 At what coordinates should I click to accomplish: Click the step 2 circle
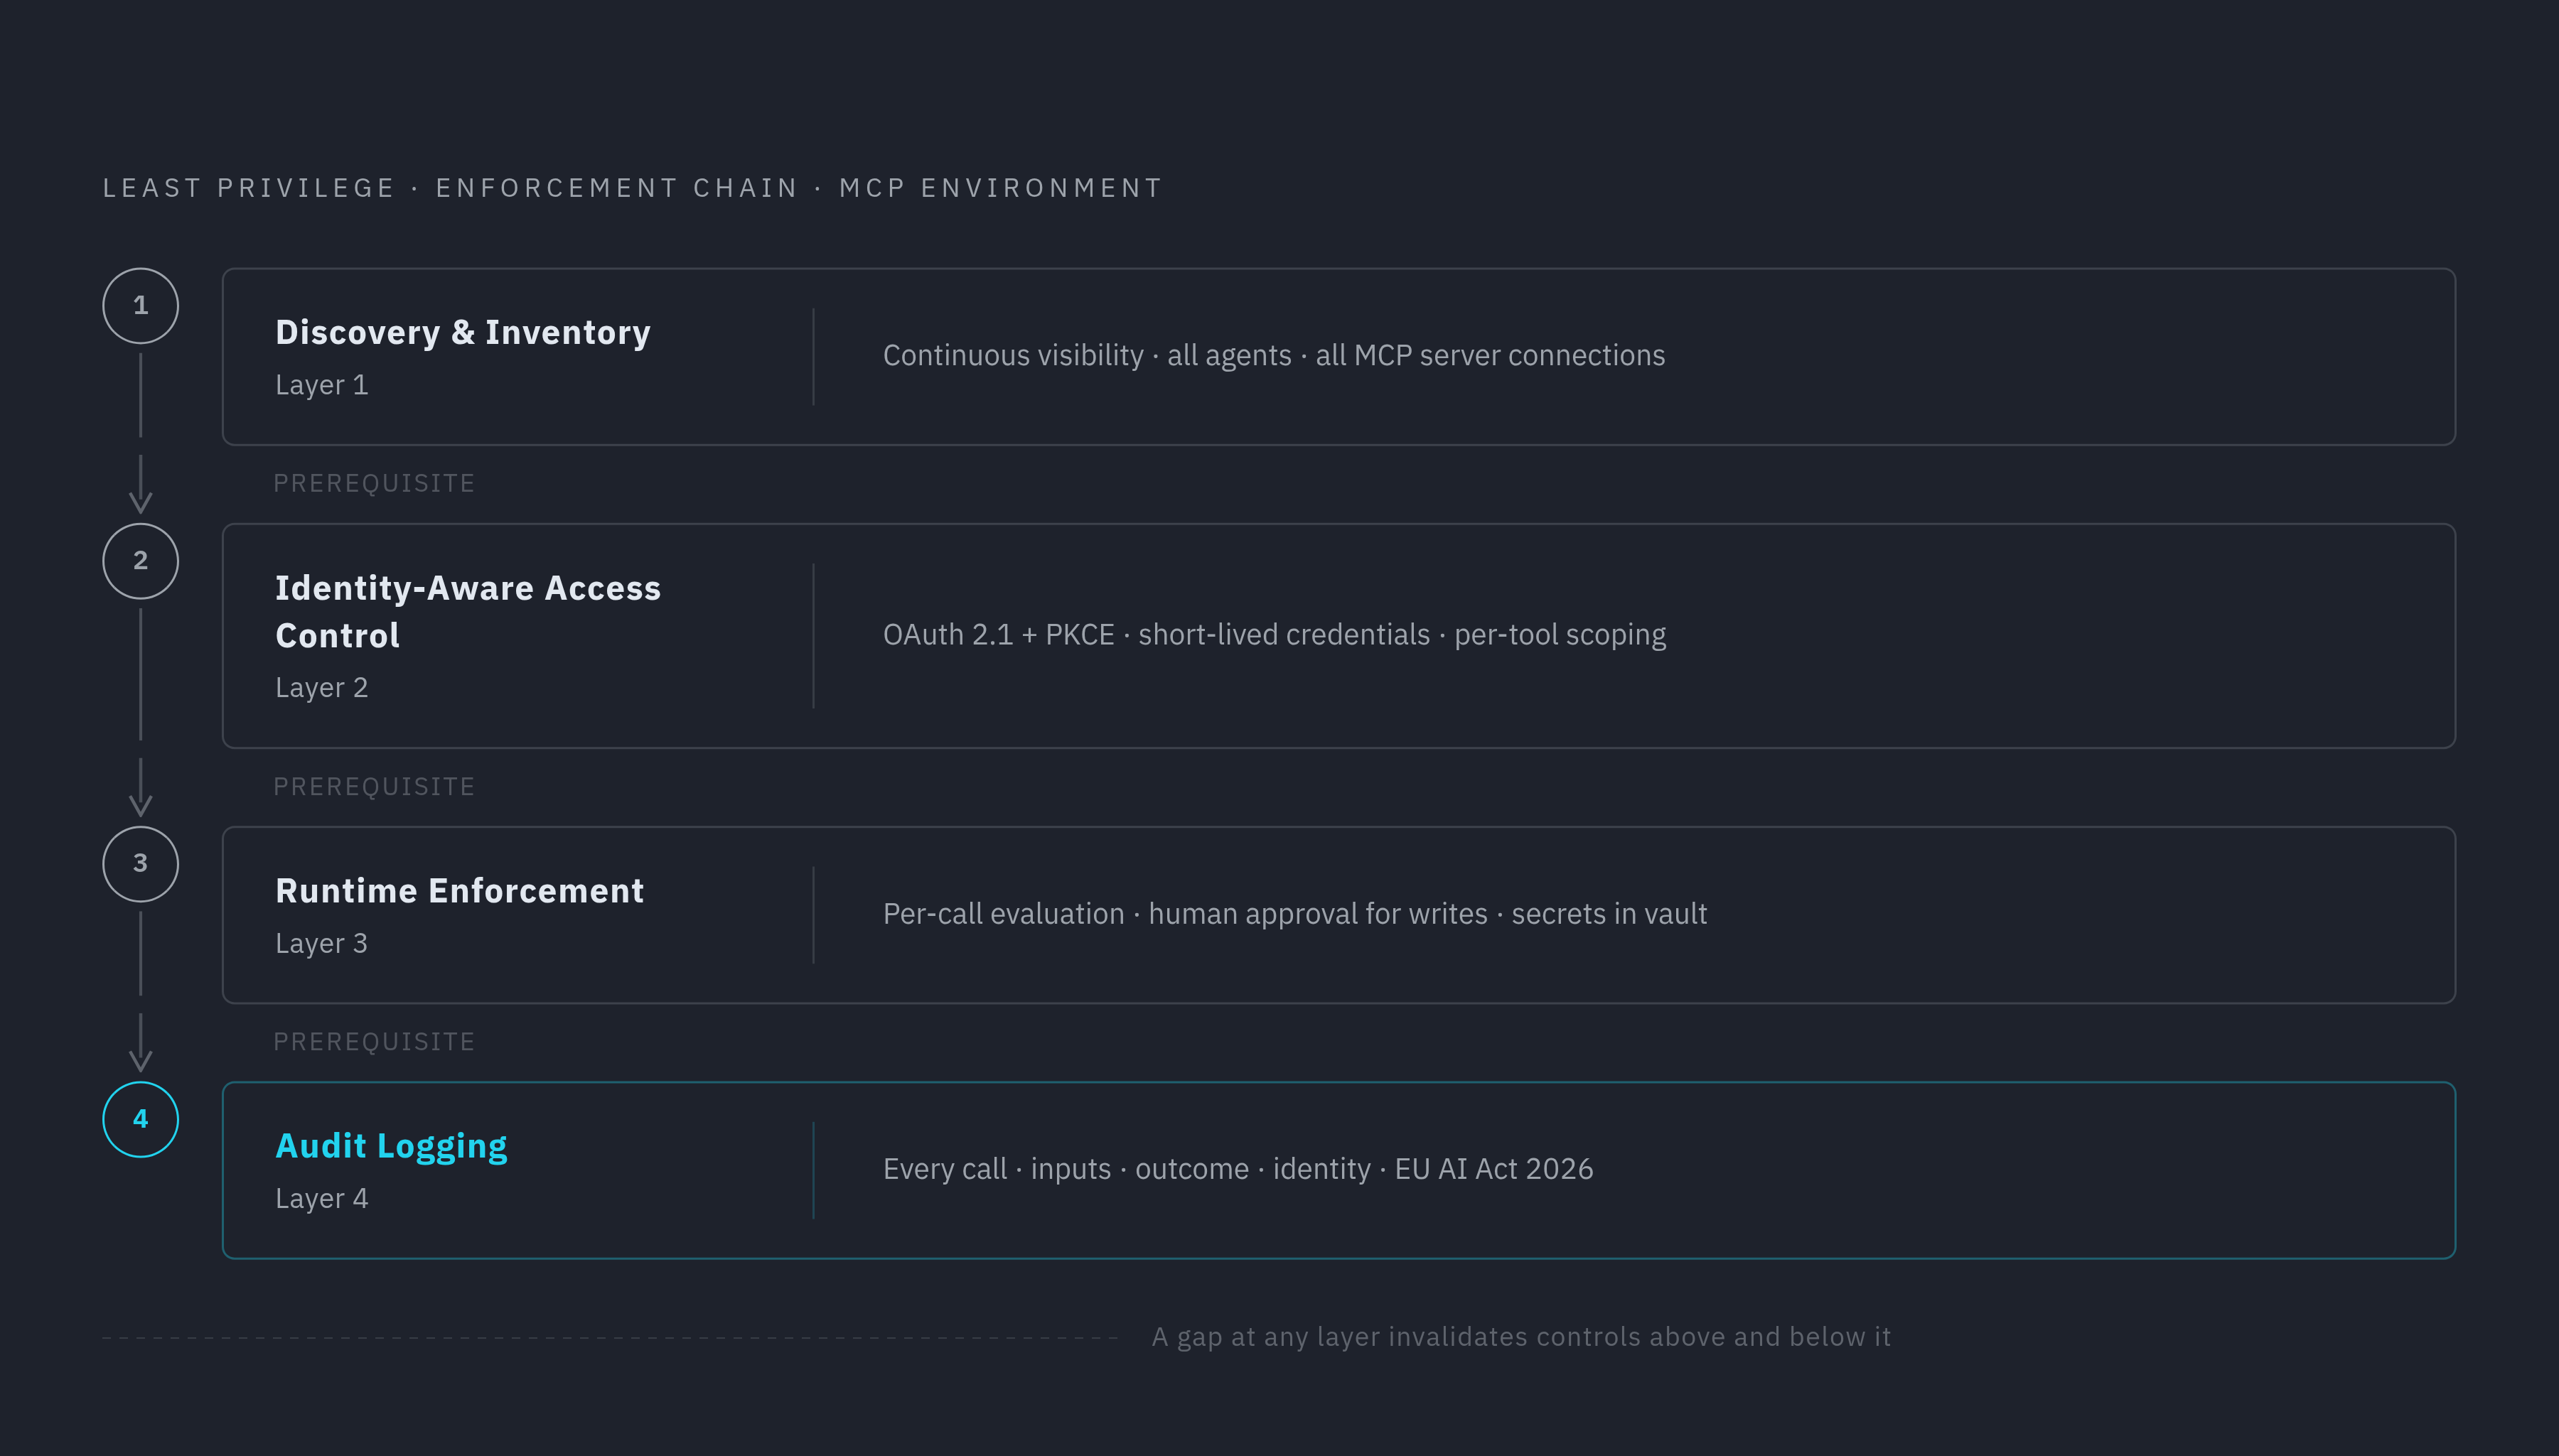[140, 561]
